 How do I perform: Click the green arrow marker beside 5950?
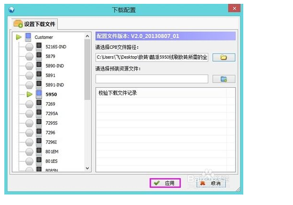coord(29,94)
